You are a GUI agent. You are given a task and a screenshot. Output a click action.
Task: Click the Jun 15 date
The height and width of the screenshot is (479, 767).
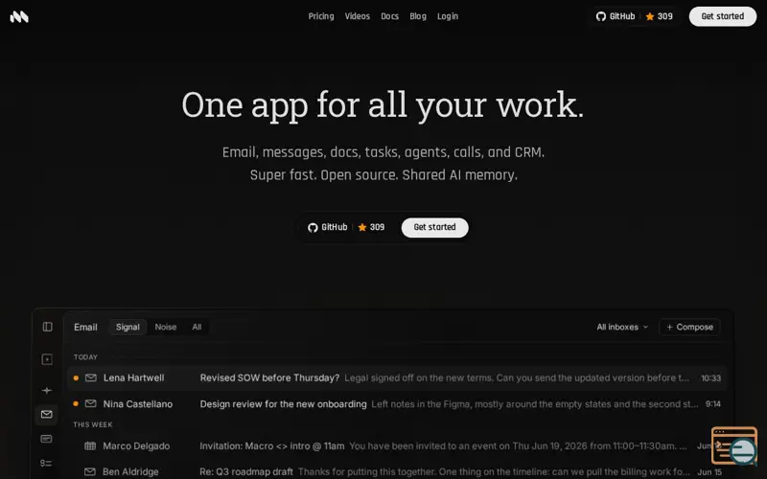coord(709,472)
